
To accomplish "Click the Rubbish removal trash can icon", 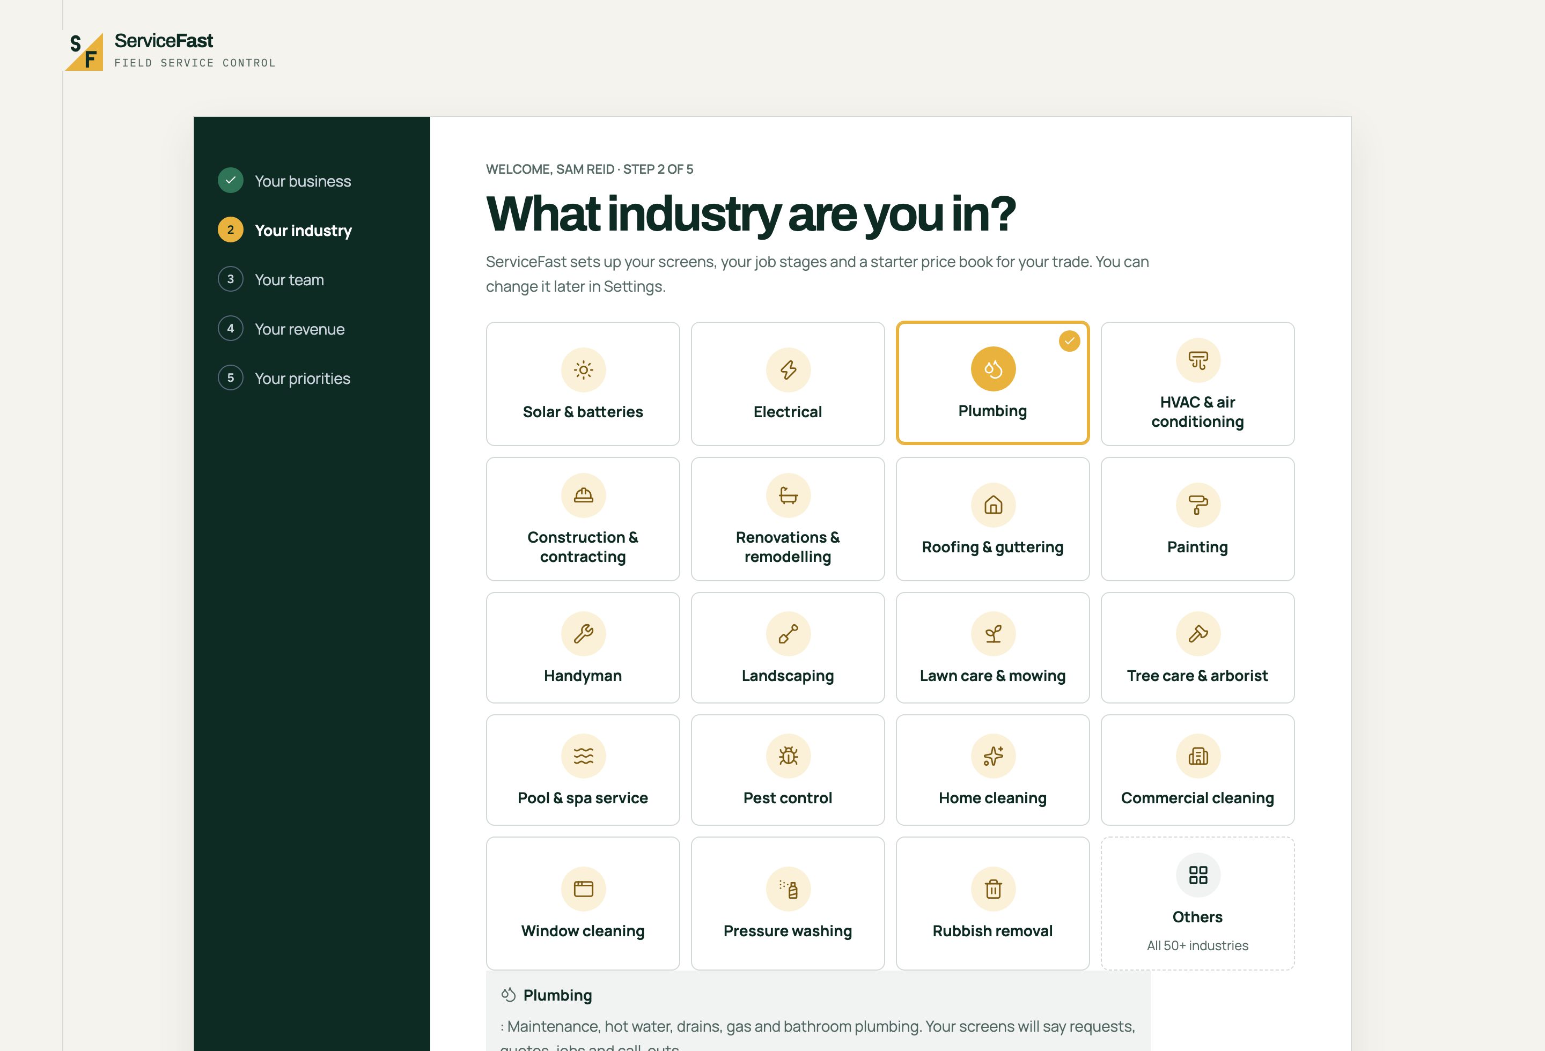I will click(x=992, y=889).
